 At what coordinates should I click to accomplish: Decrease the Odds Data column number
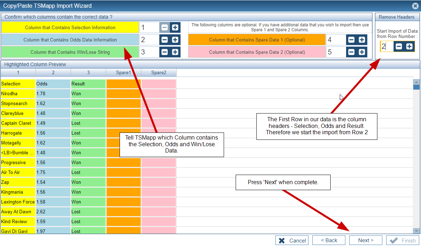pyautogui.click(x=165, y=40)
